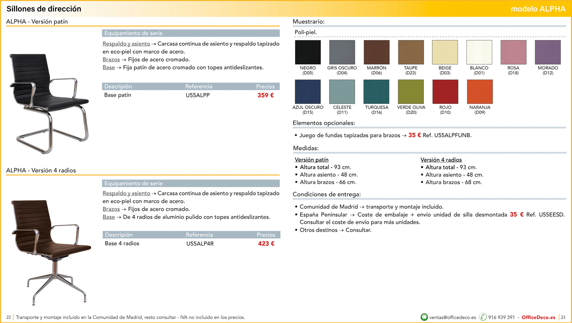Click 'Respaldo y asiento' in 4 radios section
This screenshot has height=323, width=572.
(126, 193)
